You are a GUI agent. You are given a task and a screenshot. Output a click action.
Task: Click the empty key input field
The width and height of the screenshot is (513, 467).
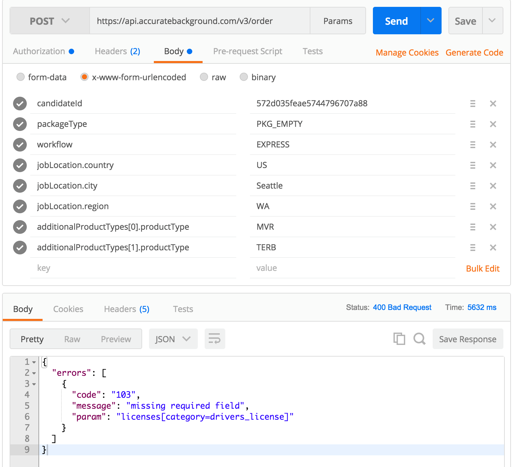click(133, 268)
